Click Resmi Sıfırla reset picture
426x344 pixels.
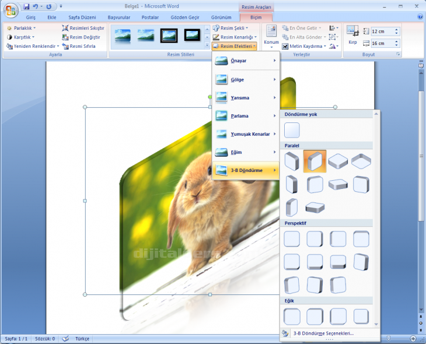point(79,46)
